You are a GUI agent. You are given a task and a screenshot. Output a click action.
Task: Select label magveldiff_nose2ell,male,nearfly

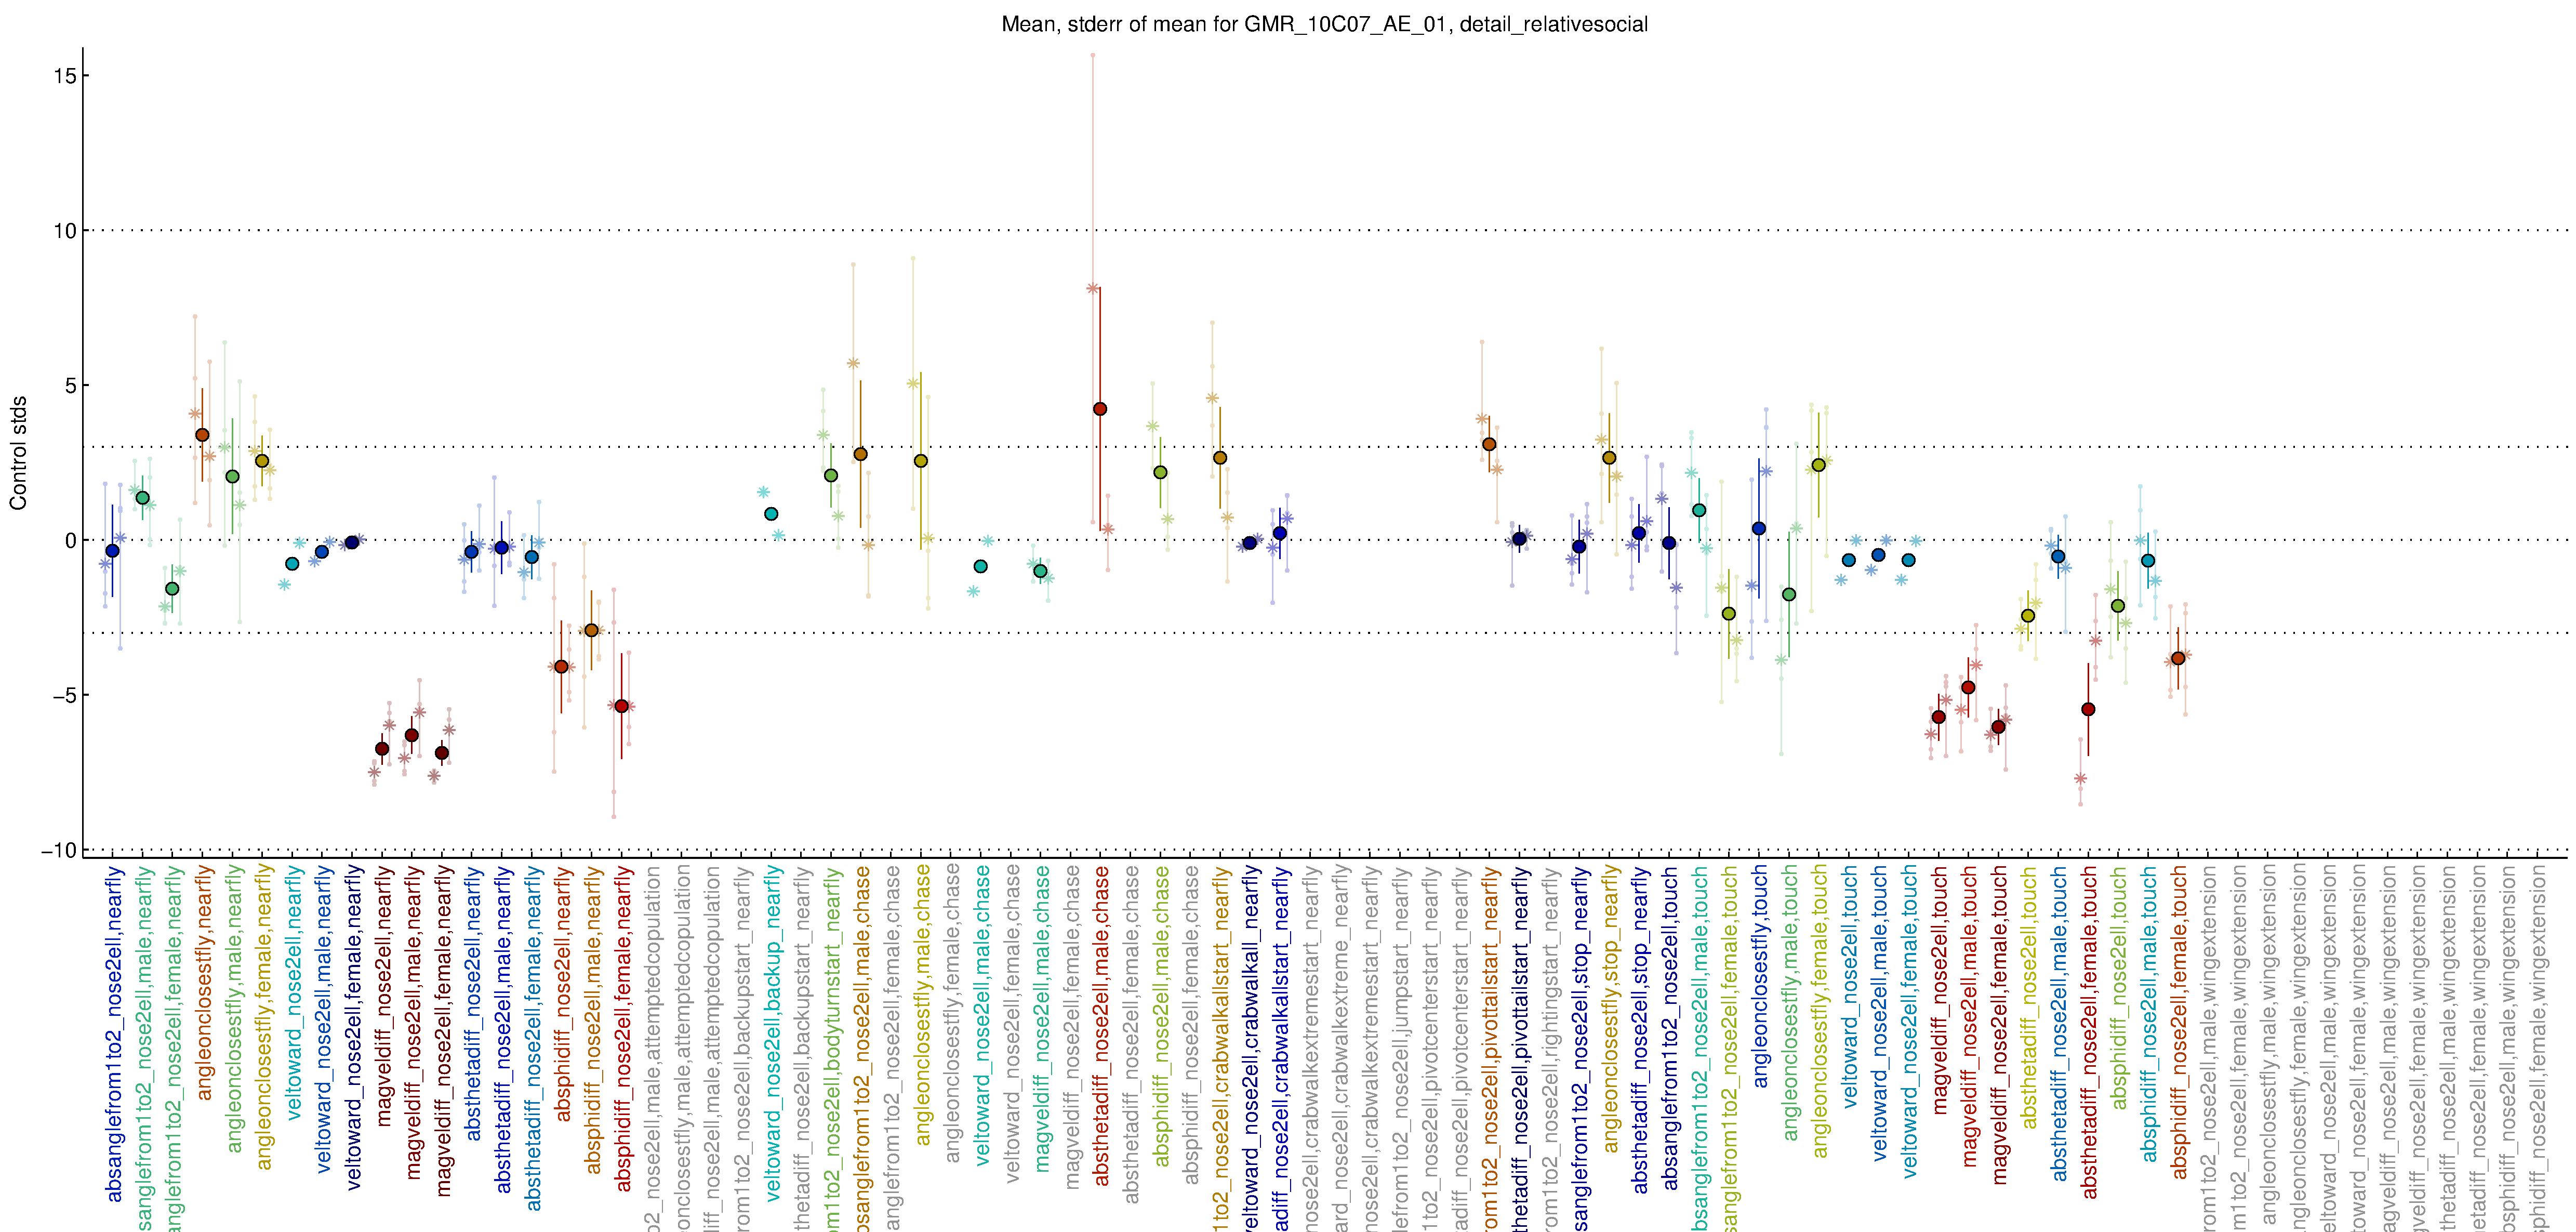pyautogui.click(x=413, y=1022)
